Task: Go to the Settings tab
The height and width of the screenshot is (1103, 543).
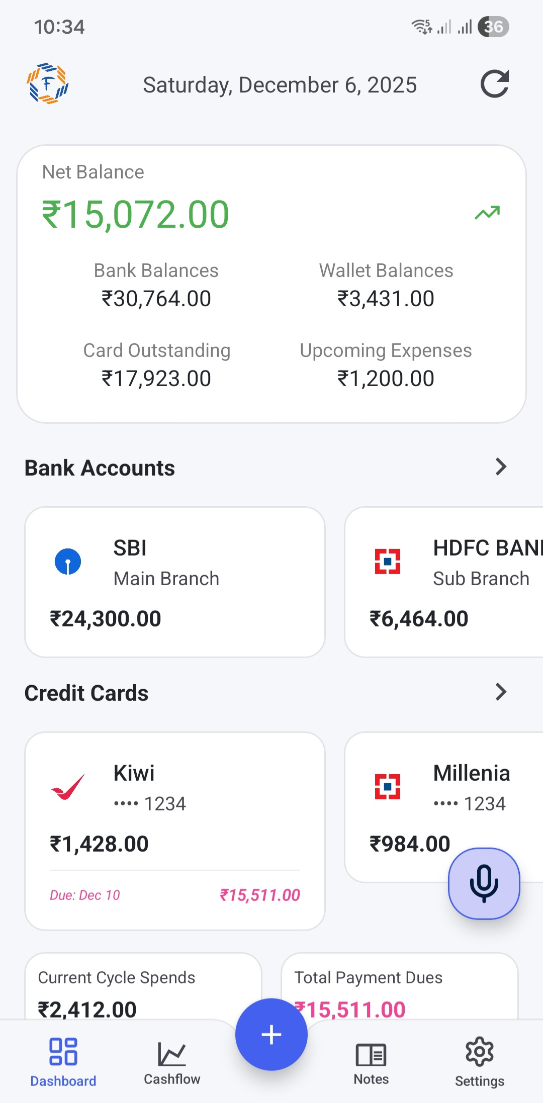Action: pyautogui.click(x=480, y=1062)
